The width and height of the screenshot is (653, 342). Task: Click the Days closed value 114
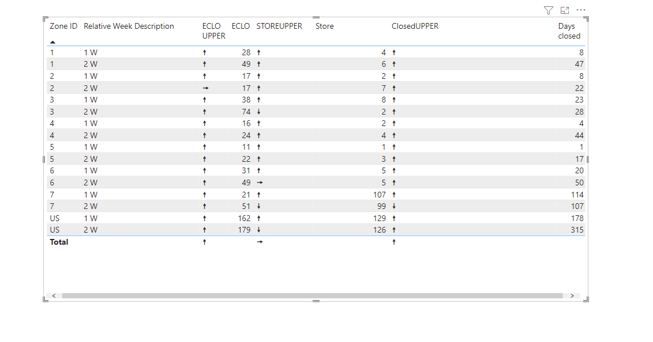tap(577, 195)
